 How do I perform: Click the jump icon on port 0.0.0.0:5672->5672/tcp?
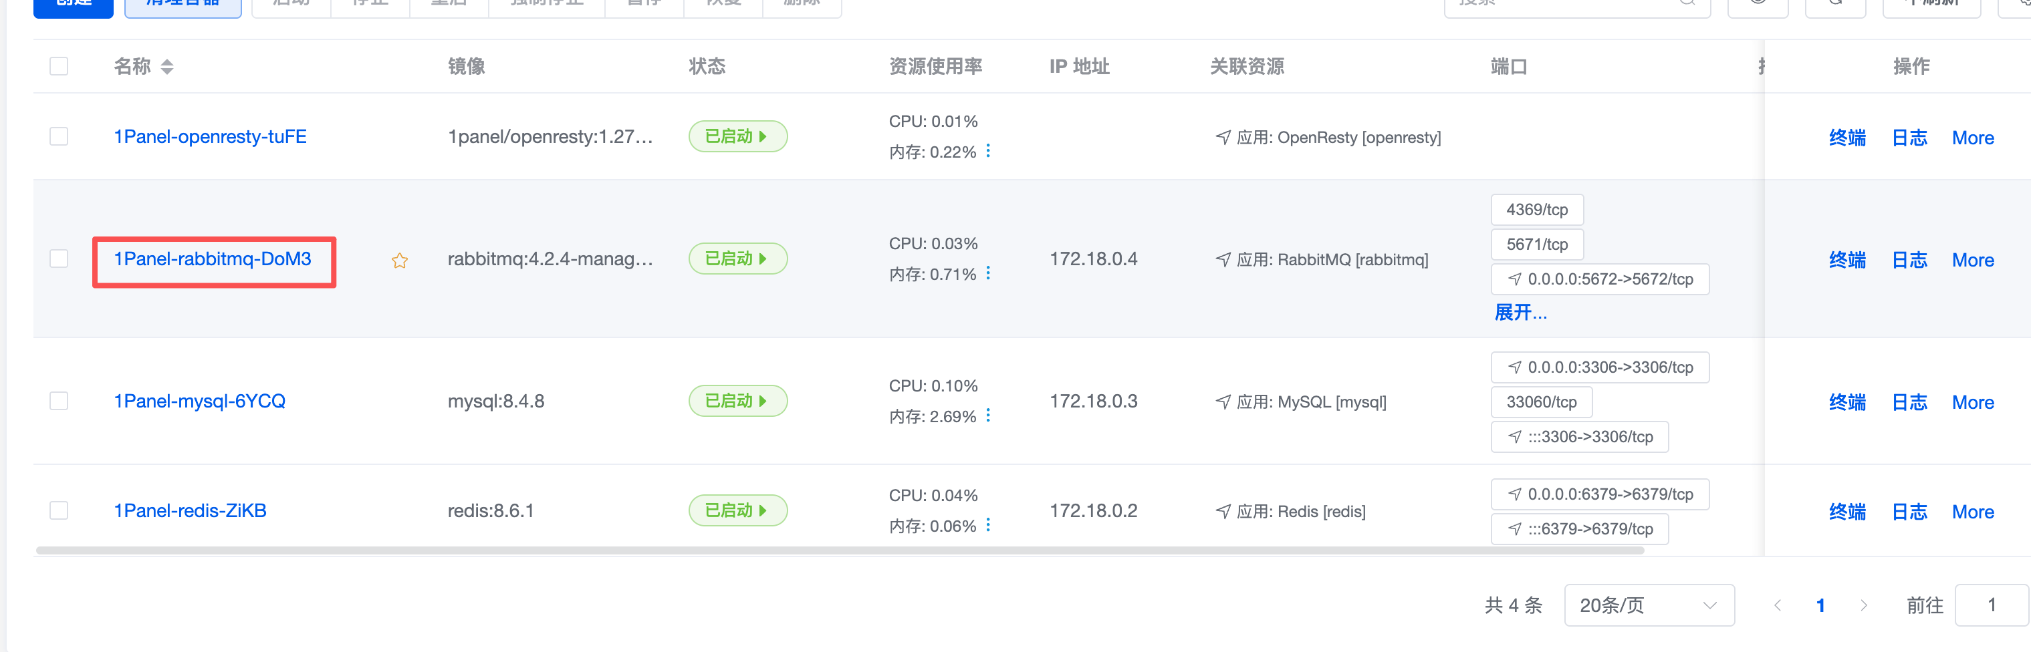tap(1515, 279)
